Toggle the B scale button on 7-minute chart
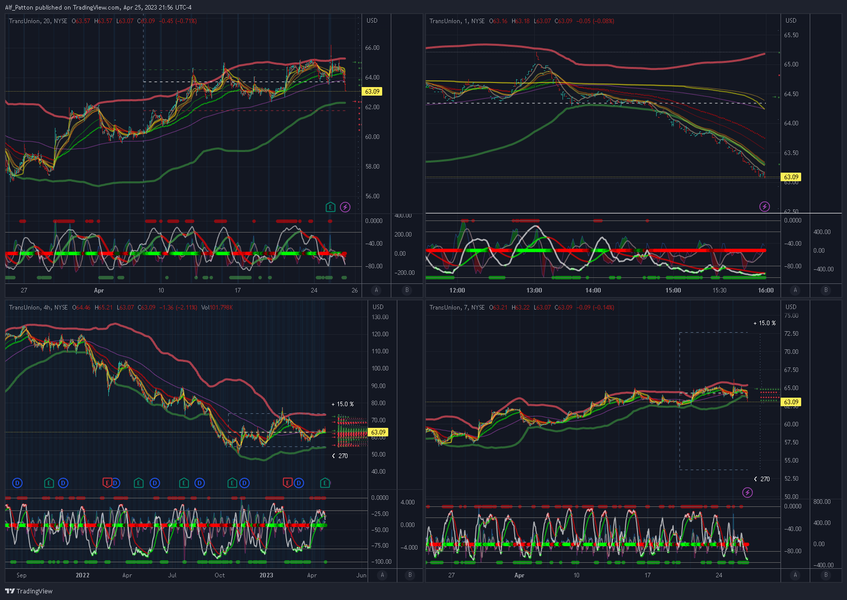 point(826,575)
